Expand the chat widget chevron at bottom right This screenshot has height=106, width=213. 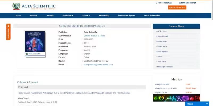pyautogui.click(x=207, y=104)
